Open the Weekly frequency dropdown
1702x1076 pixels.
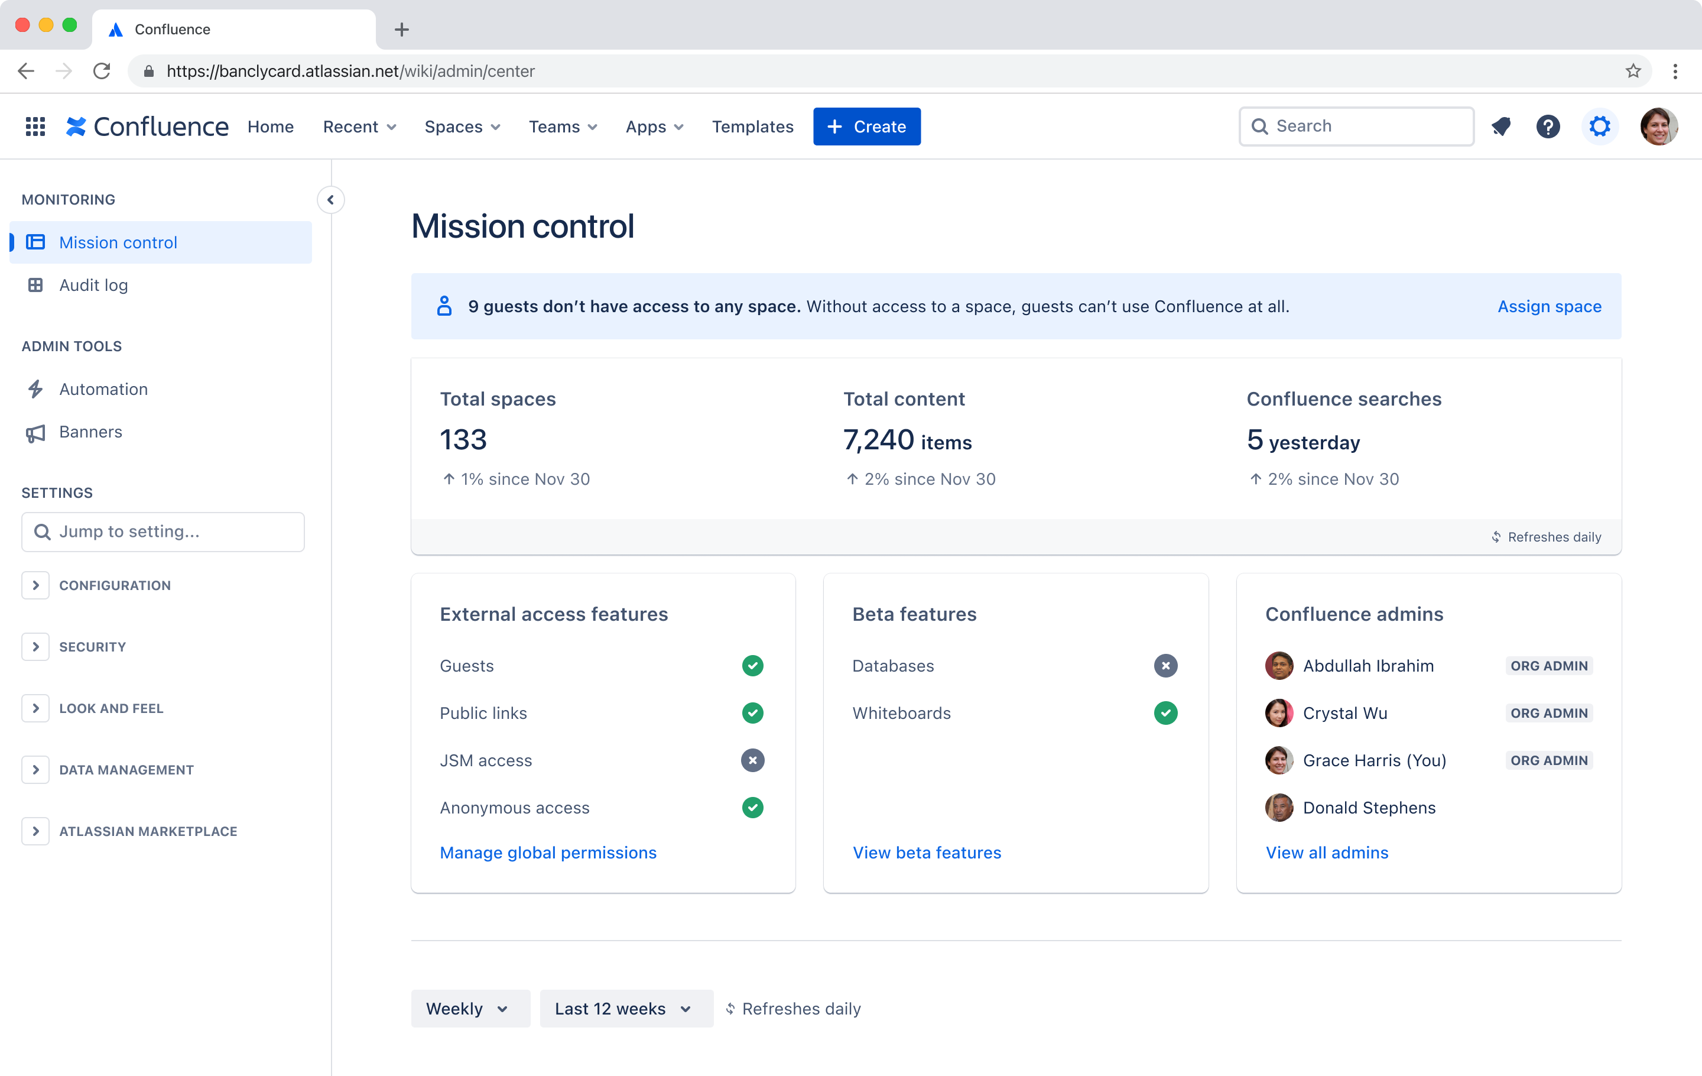(x=470, y=1008)
